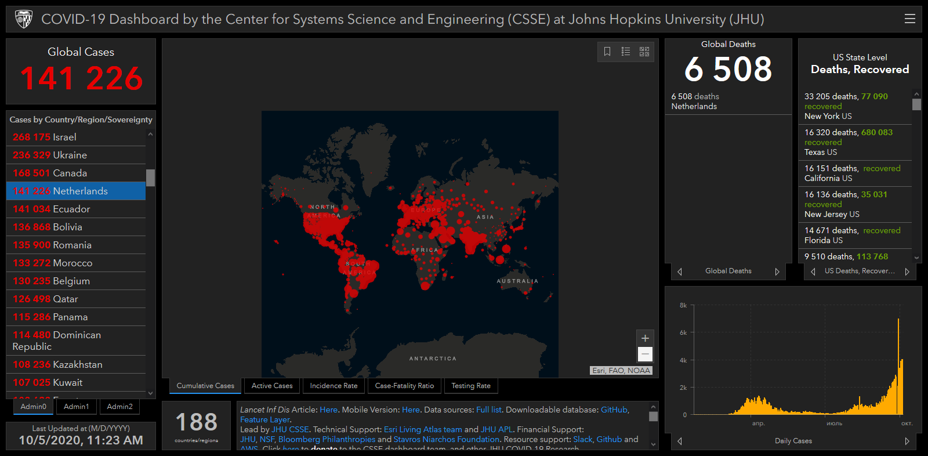
Task: Select Romania in country list
Action: click(x=76, y=245)
